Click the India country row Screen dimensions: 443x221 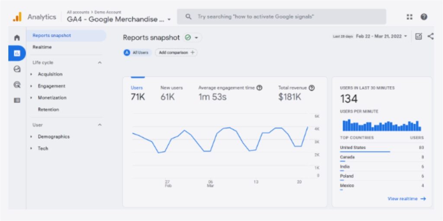point(382,167)
